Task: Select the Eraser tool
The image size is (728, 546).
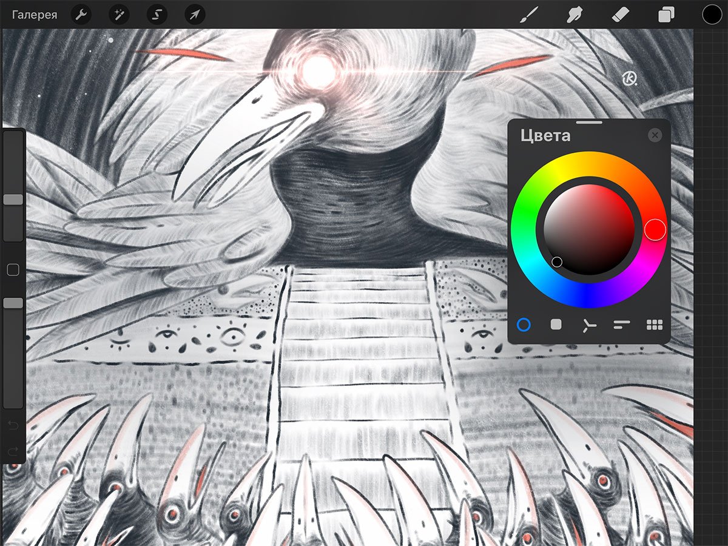Action: coord(621,15)
